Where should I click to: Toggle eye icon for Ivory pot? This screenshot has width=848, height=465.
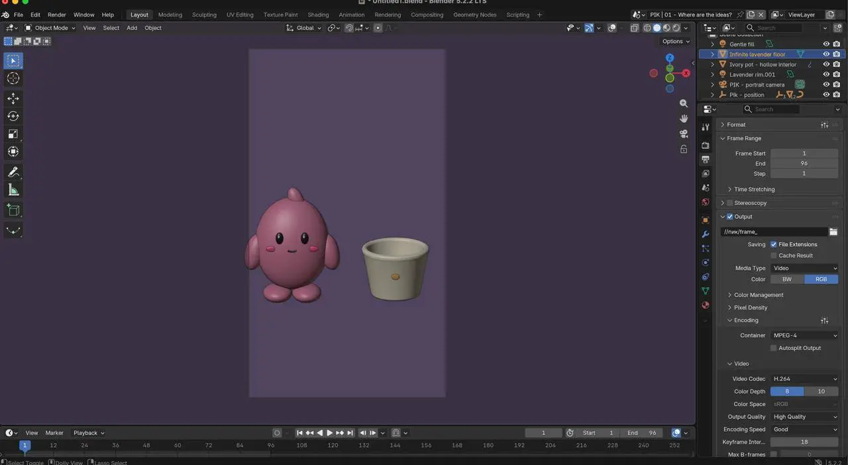826,64
